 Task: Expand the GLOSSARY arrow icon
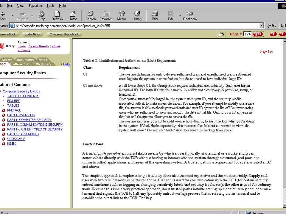tap(3, 139)
